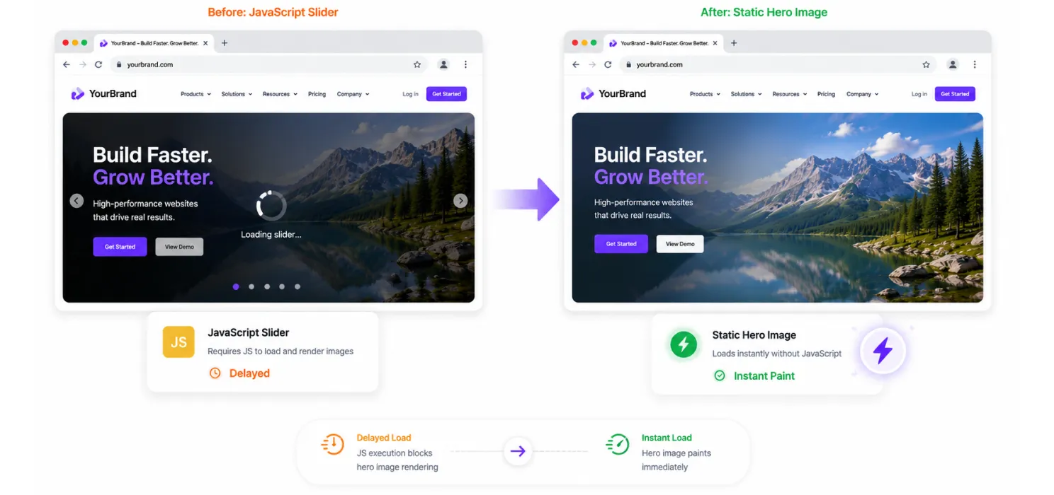Screen dimensions: 1054x495
Task: Open a new tab in the After browser
Action: (x=734, y=43)
